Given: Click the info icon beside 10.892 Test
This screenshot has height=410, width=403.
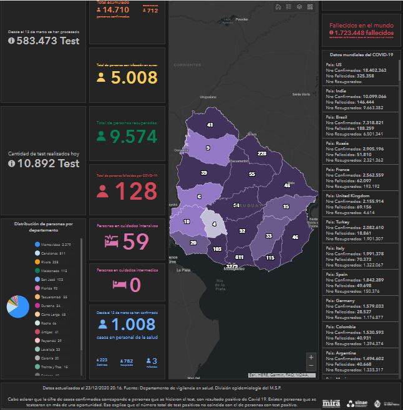Looking at the screenshot, I should point(11,164).
